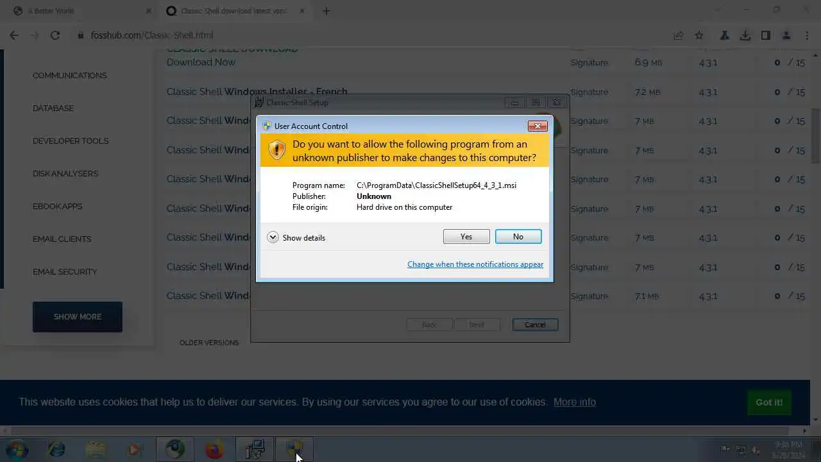Image resolution: width=821 pixels, height=462 pixels.
Task: Switch to Chrome on the taskbar
Action: pyautogui.click(x=175, y=449)
